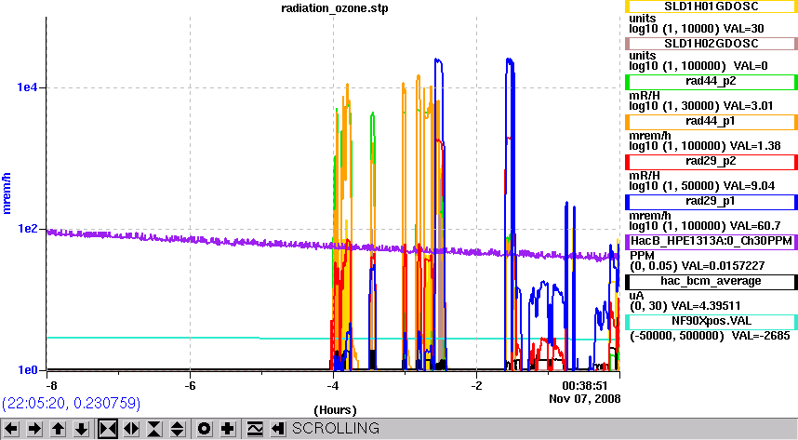This screenshot has width=798, height=440.
Task: Click the SLD1H01GDOSC range text VAL=30
Action: pyautogui.click(x=743, y=29)
